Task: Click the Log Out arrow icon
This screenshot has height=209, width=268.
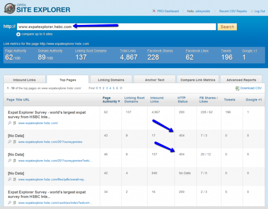Action: (252, 11)
